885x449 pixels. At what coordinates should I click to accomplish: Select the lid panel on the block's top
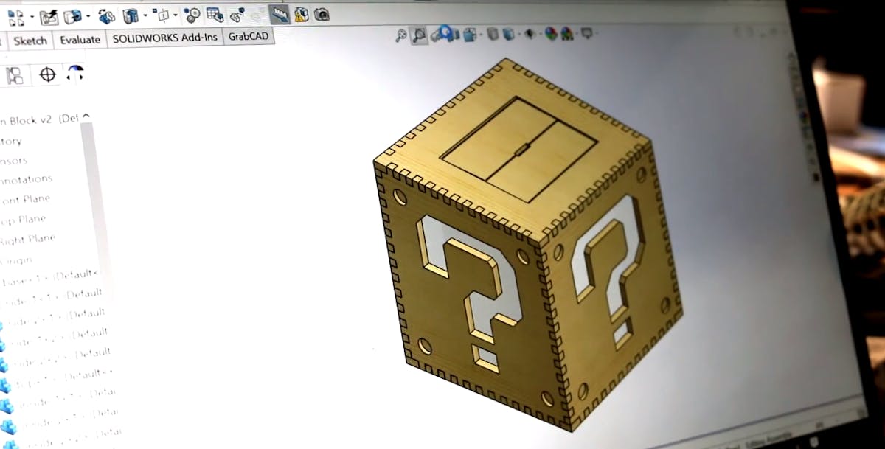tap(518, 150)
